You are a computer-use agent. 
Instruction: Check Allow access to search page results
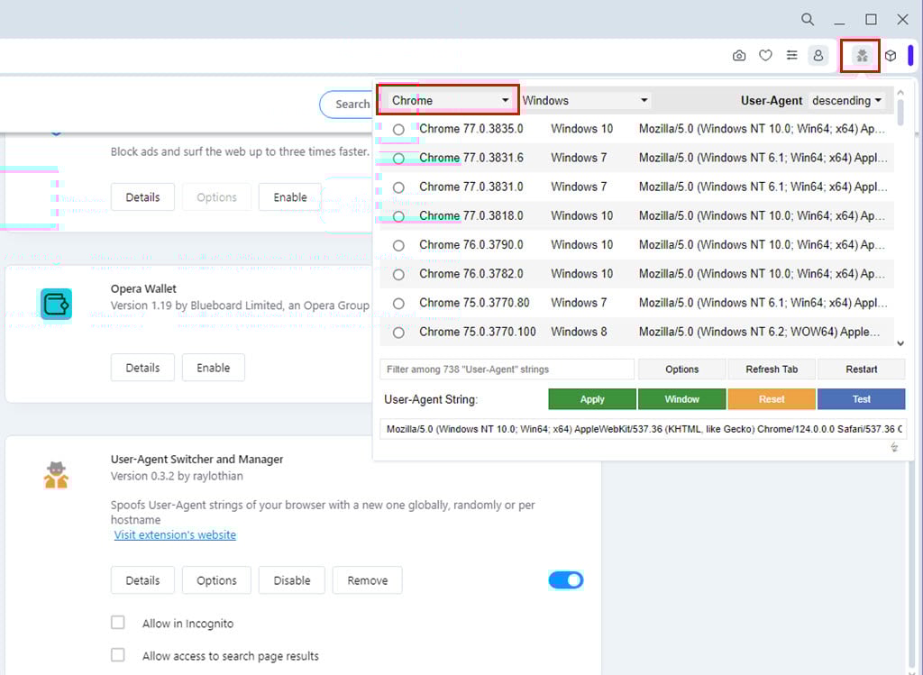coord(118,655)
